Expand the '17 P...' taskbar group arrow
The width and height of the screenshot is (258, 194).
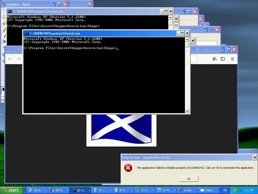[153, 190]
